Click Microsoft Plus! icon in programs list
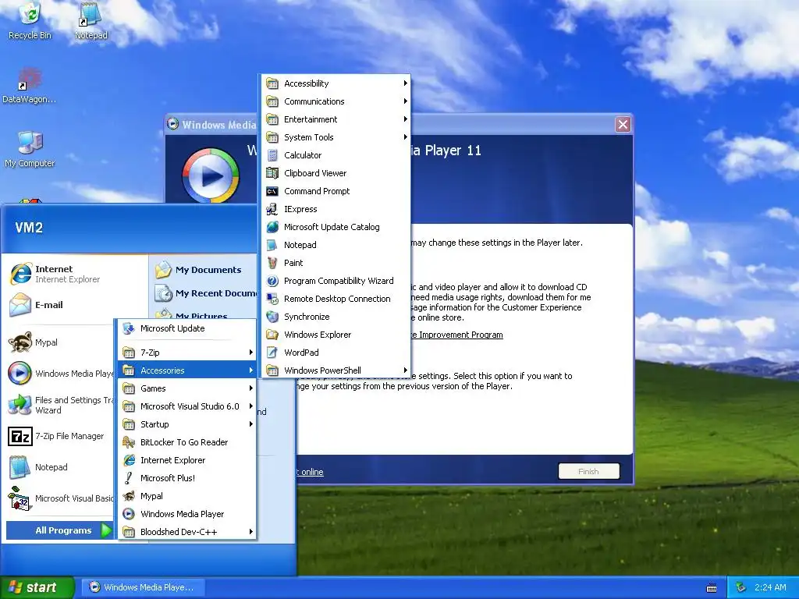799x599 pixels. pos(129,478)
